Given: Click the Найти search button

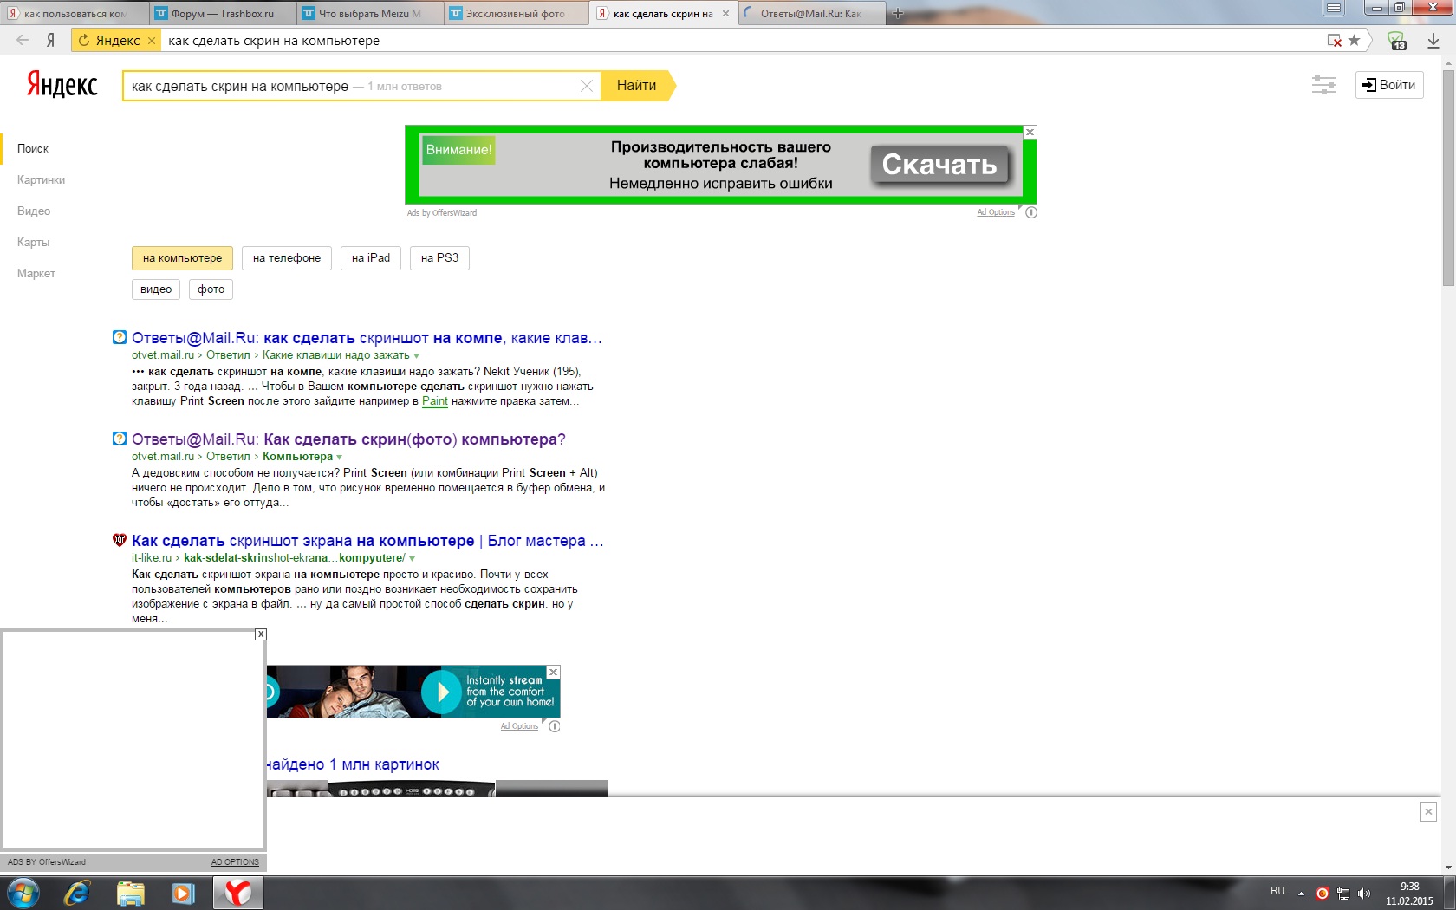Looking at the screenshot, I should 637,86.
